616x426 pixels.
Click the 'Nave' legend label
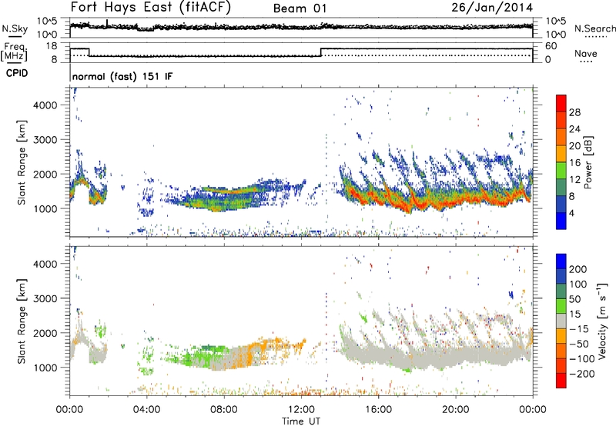pos(586,53)
